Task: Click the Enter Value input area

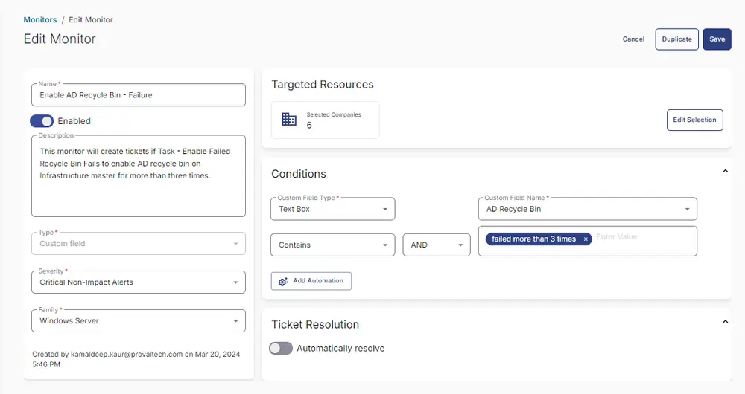Action: coord(644,237)
